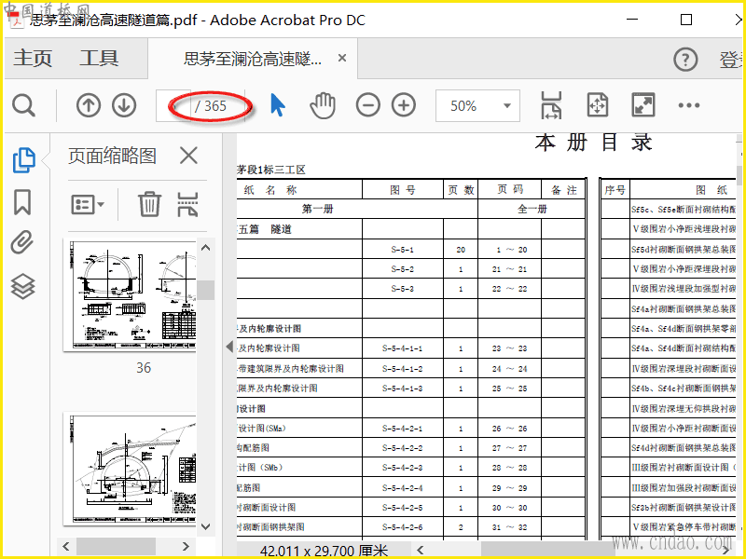Click the fit page icon

click(598, 105)
